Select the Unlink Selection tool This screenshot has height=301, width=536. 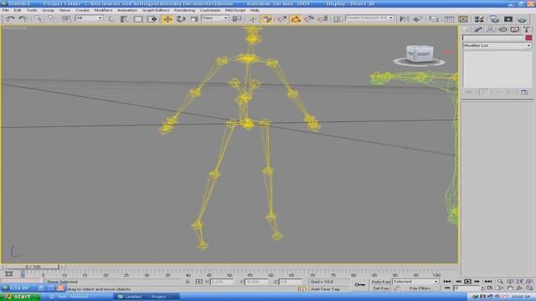pyautogui.click(x=53, y=18)
